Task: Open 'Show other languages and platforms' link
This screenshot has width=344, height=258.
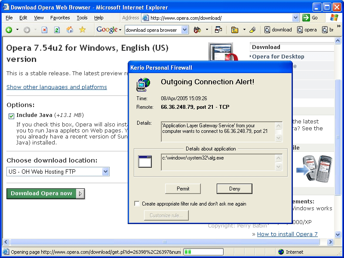Action: (x=57, y=87)
